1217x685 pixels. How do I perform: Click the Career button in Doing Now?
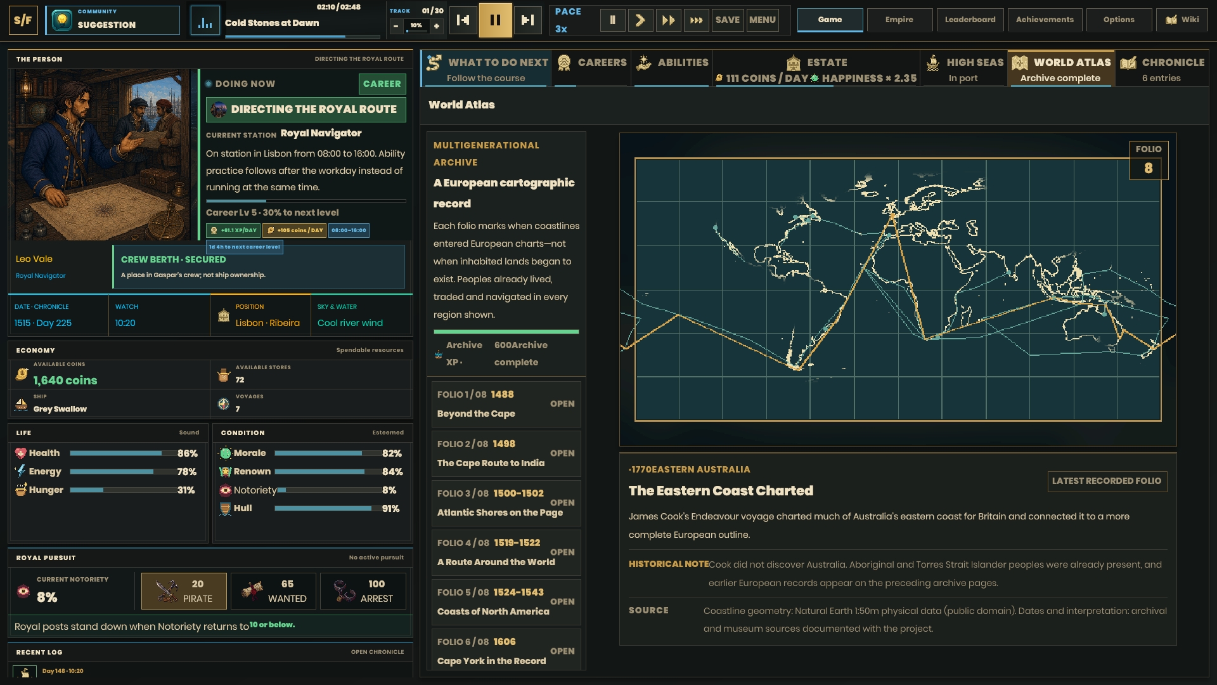click(382, 84)
